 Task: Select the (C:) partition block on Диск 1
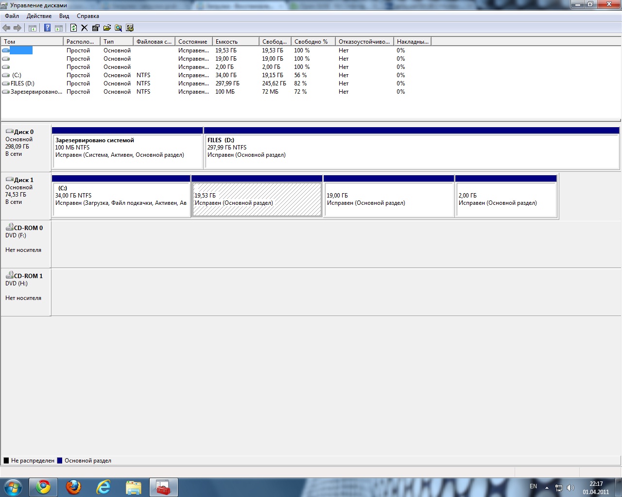pyautogui.click(x=121, y=196)
